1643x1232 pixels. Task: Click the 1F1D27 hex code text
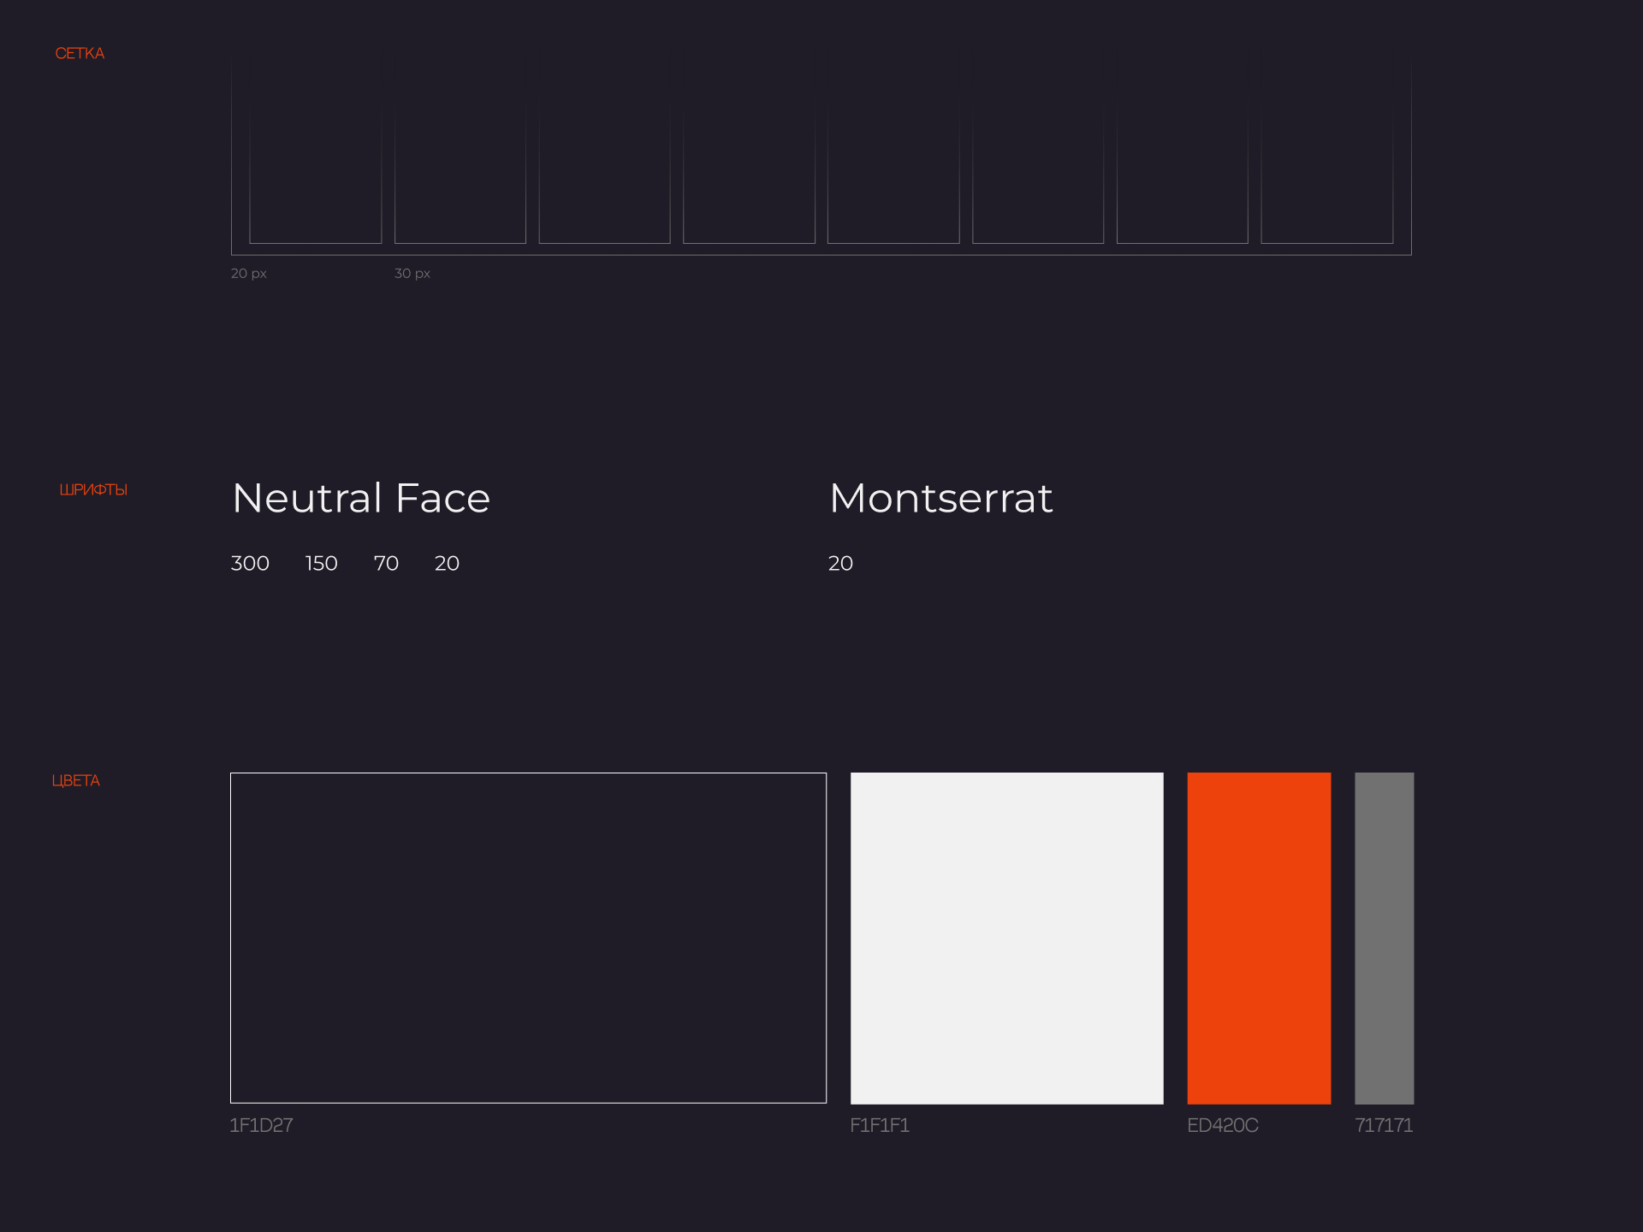click(x=261, y=1125)
